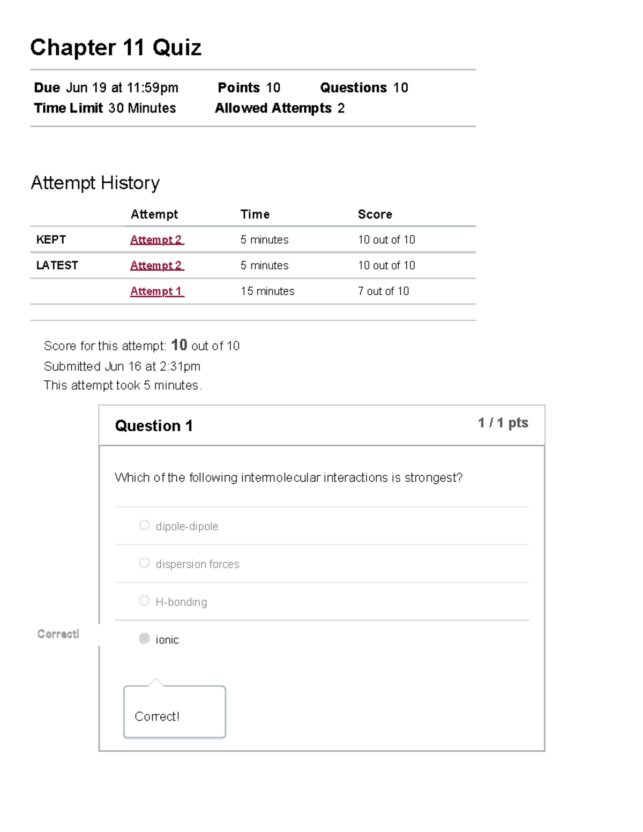Image resolution: width=643 pixels, height=832 pixels.
Task: Click the Attempt History heading
Action: (x=95, y=183)
